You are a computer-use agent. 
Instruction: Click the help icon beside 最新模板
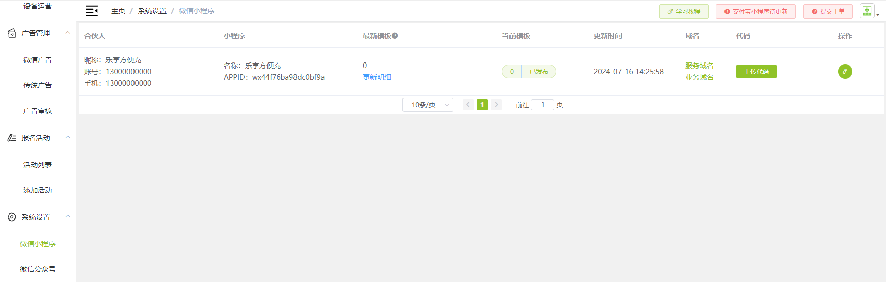click(x=395, y=36)
